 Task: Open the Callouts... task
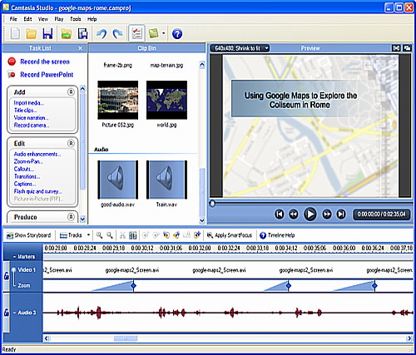tap(24, 169)
